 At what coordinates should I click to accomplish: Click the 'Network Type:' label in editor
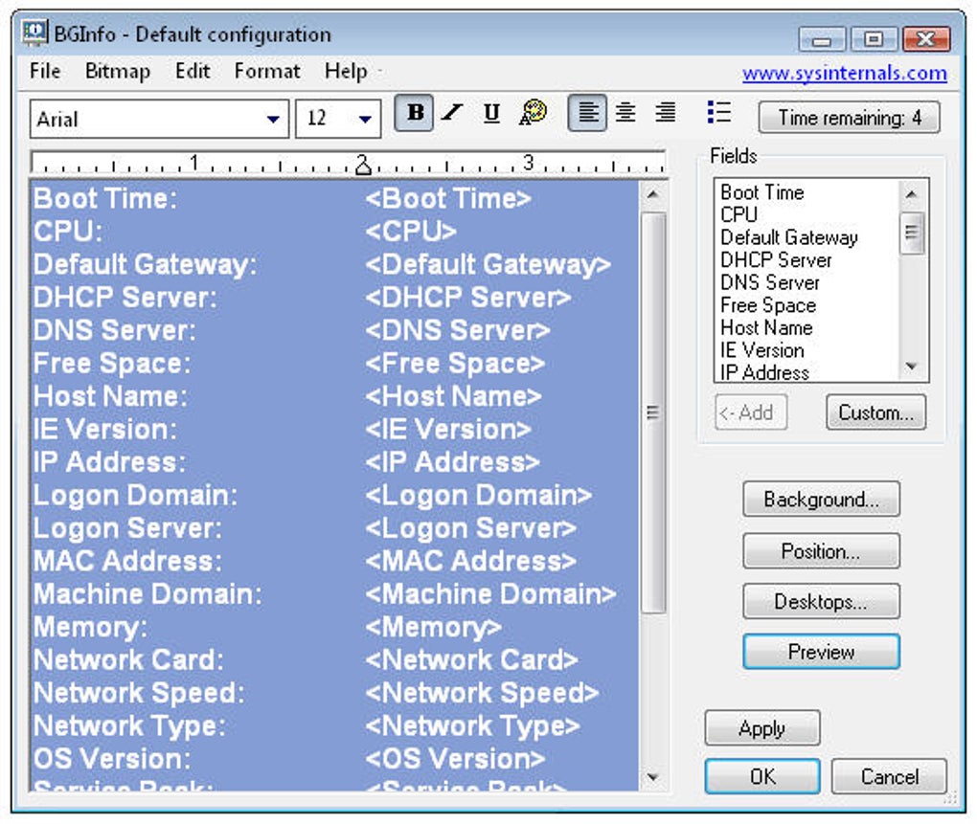pos(129,726)
